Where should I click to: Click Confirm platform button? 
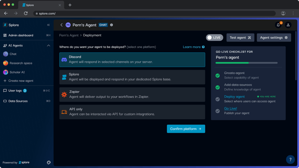(186, 129)
